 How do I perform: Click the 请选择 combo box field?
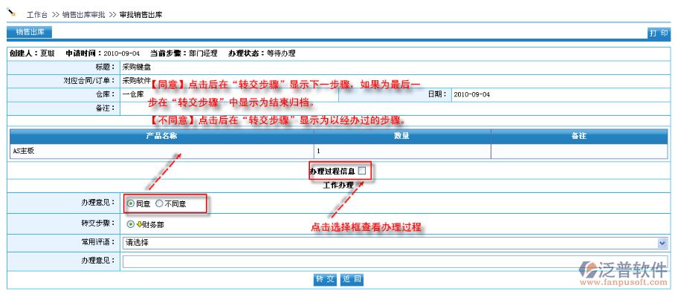(x=395, y=243)
